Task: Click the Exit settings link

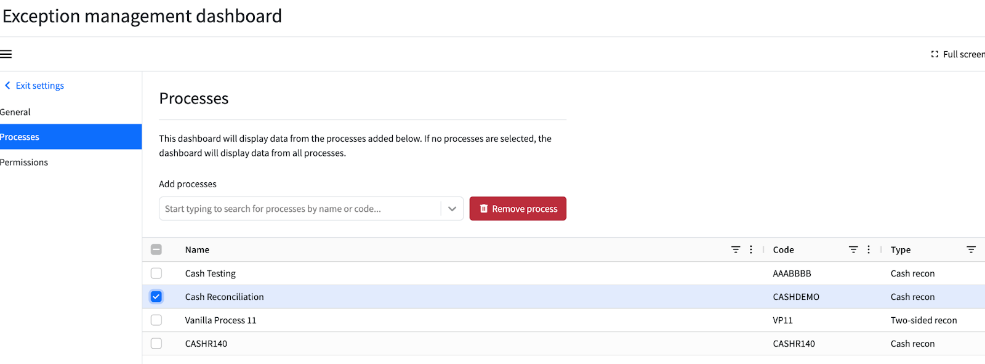Action: click(40, 86)
